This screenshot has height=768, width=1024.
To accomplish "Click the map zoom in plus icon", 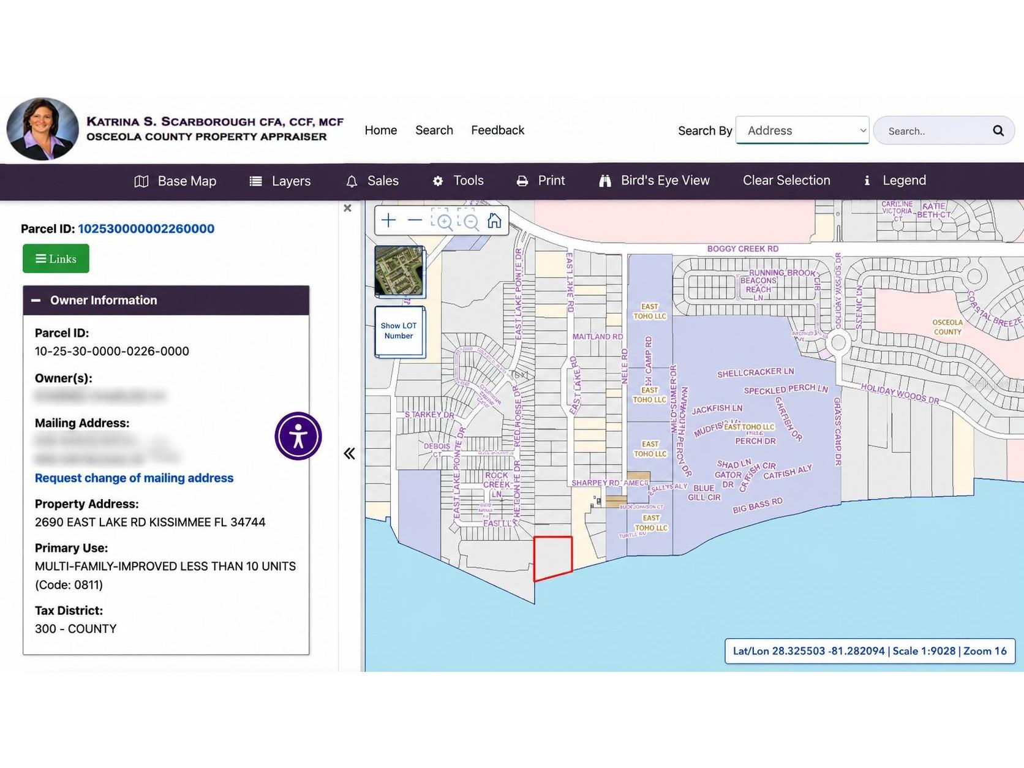I will click(388, 220).
